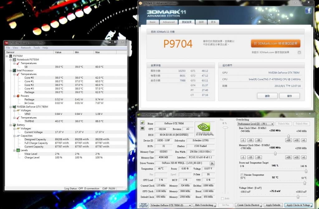Click the Power Target slider handle
This screenshot has height=209, width=319.
[306, 171]
